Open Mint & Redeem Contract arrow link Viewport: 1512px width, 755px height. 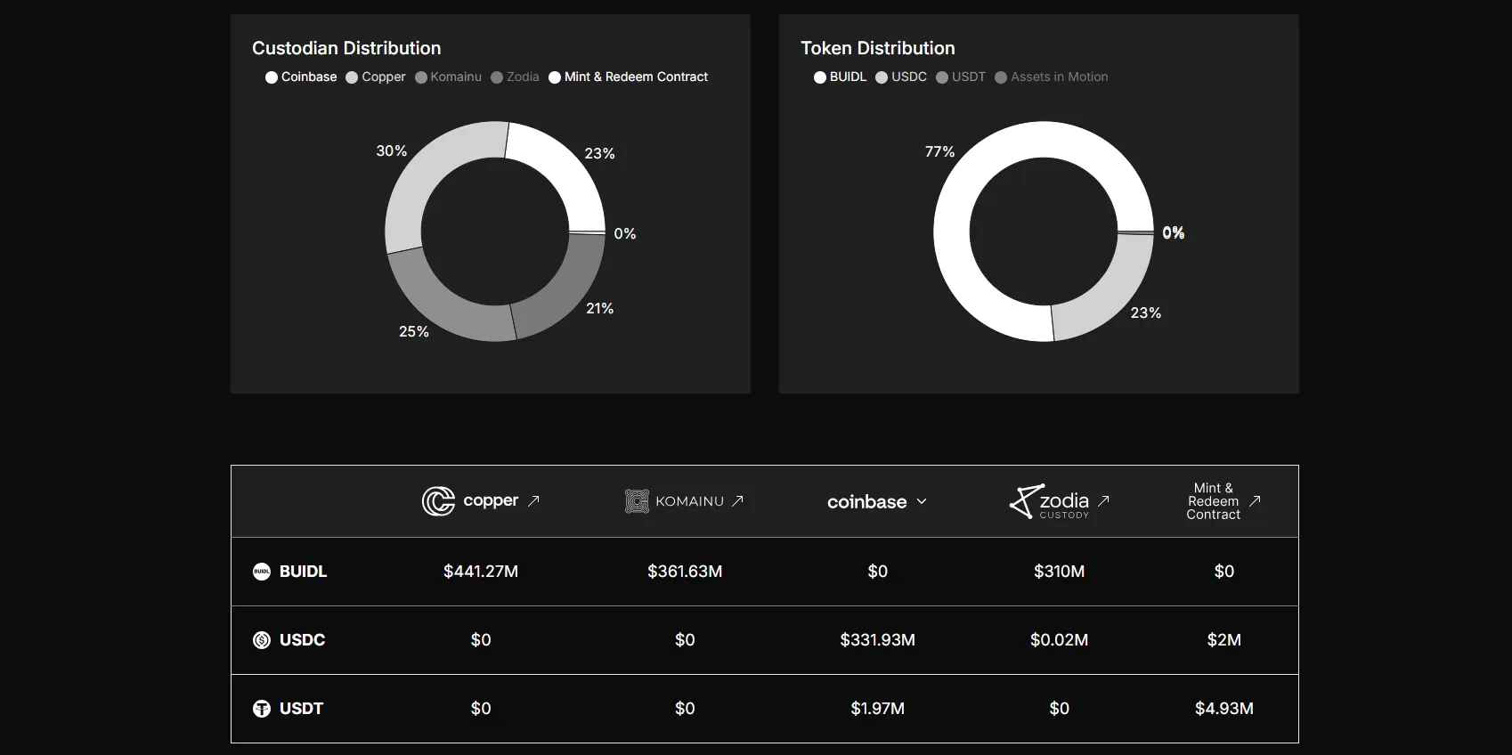[1255, 501]
